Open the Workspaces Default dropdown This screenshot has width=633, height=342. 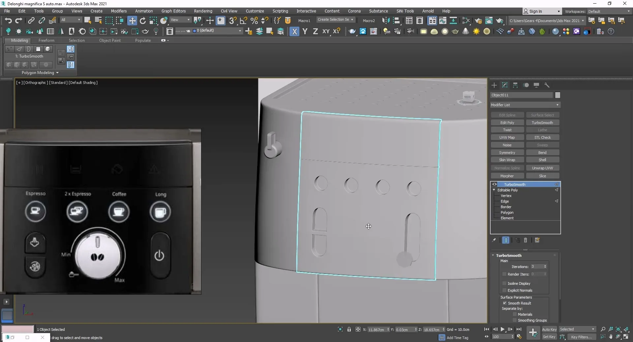(x=609, y=12)
